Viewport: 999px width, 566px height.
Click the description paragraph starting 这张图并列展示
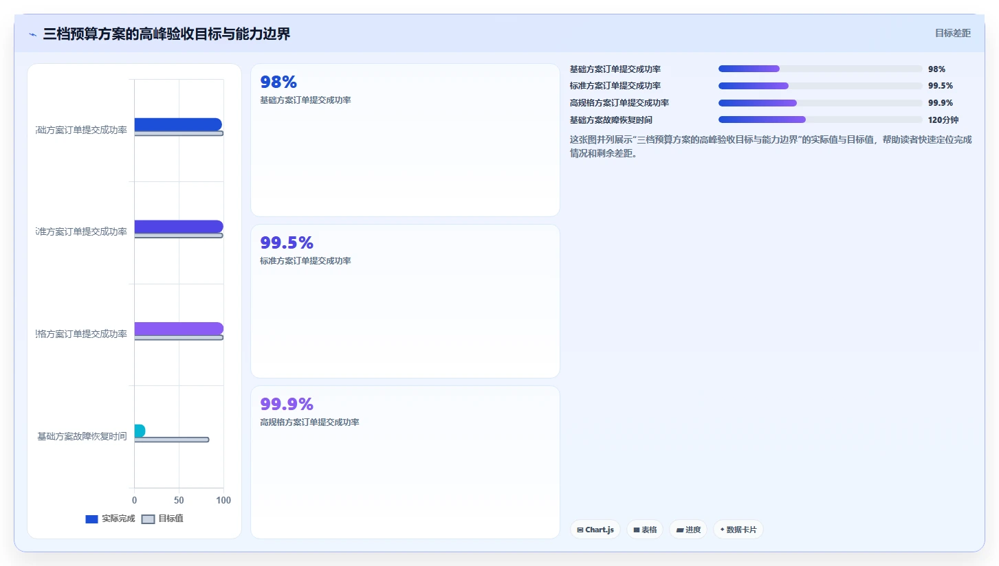pos(771,146)
